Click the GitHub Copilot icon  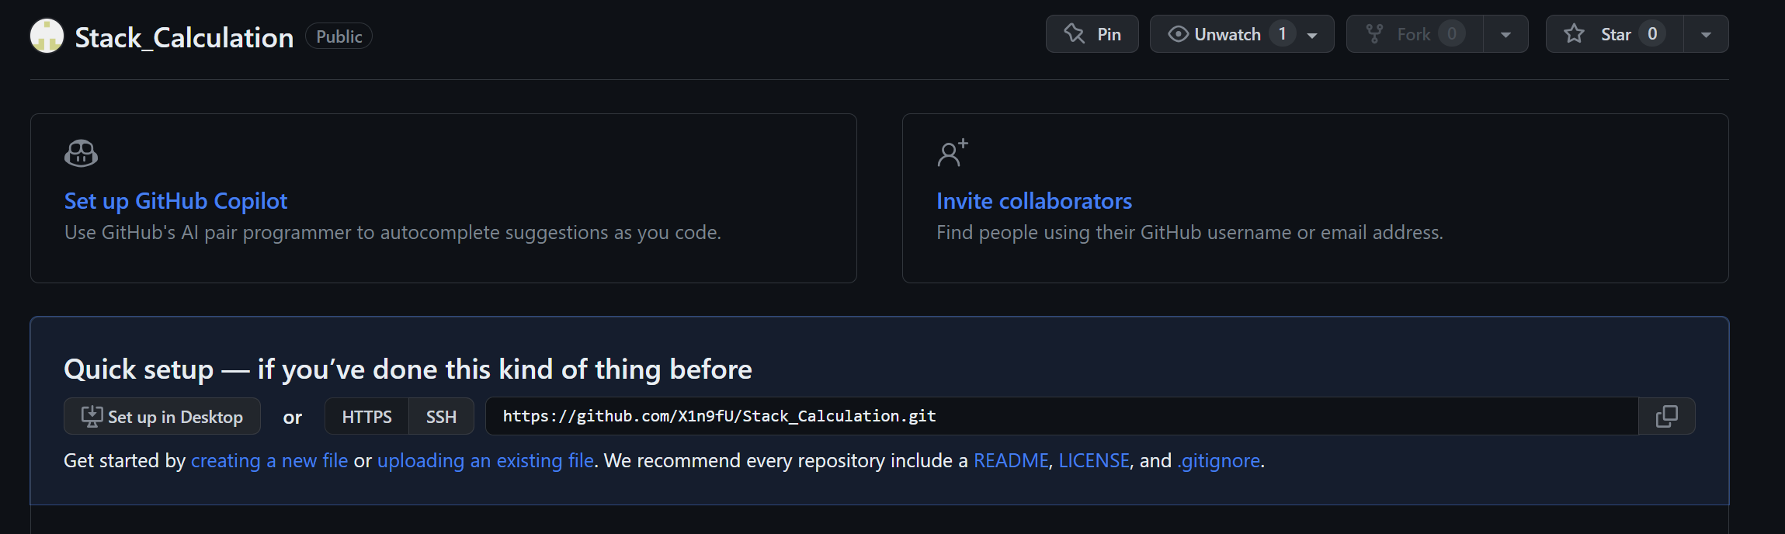[81, 154]
